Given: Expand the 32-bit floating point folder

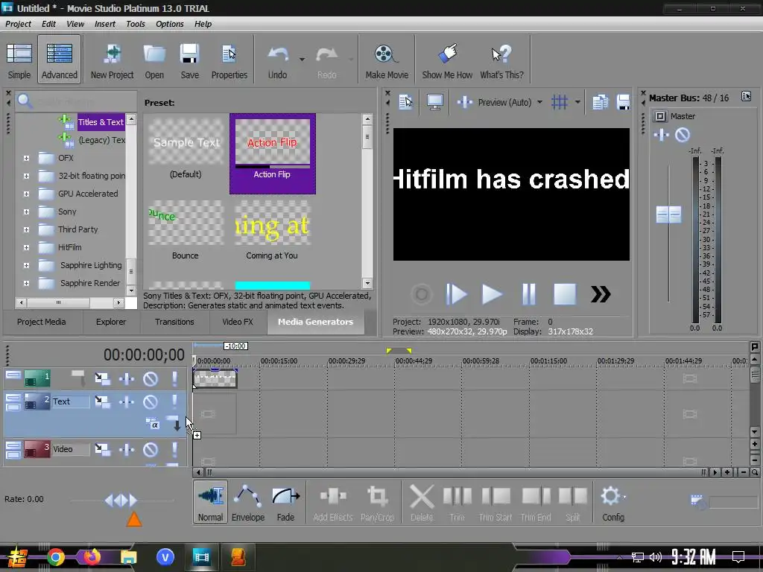Looking at the screenshot, I should pyautogui.click(x=26, y=176).
